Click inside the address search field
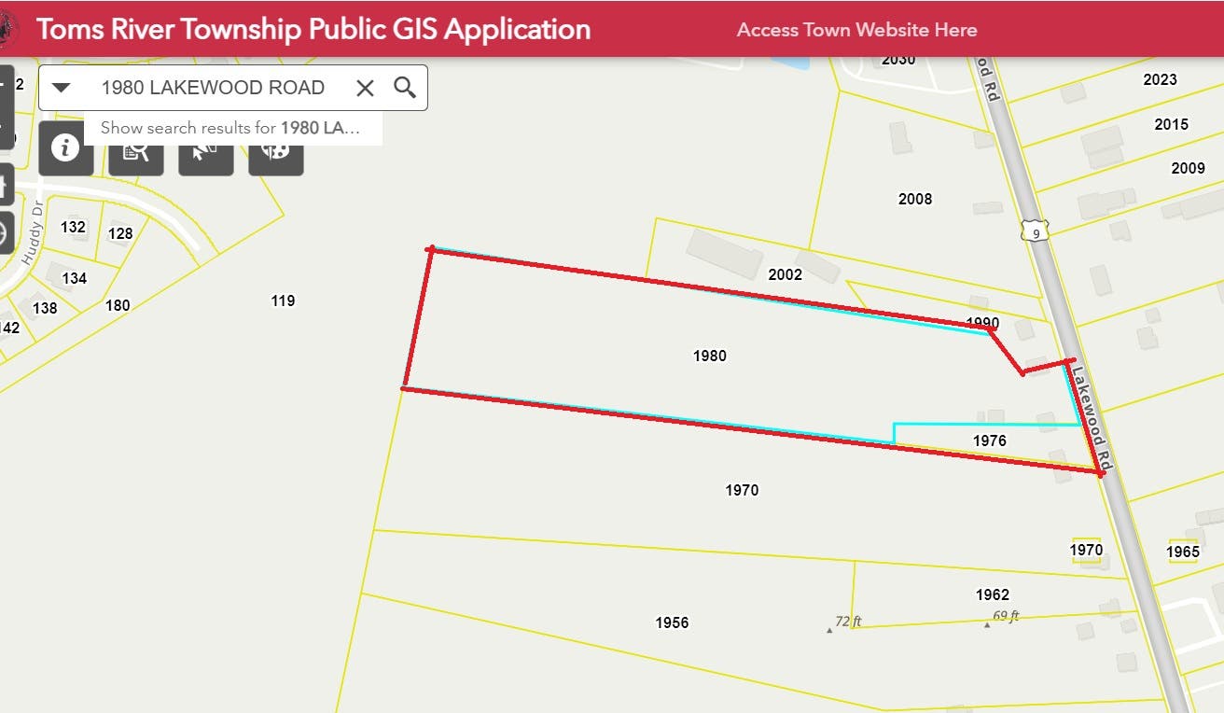This screenshot has width=1224, height=713. (x=213, y=88)
